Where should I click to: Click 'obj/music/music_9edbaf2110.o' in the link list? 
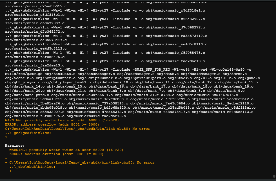(x=223, y=103)
